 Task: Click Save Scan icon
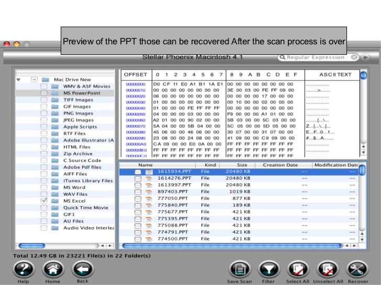coord(239,270)
